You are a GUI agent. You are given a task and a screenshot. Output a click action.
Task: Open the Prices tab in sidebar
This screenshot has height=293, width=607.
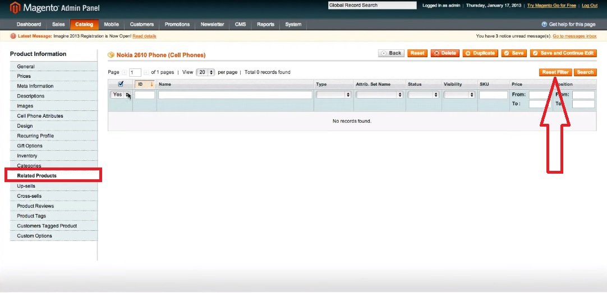click(x=54, y=76)
